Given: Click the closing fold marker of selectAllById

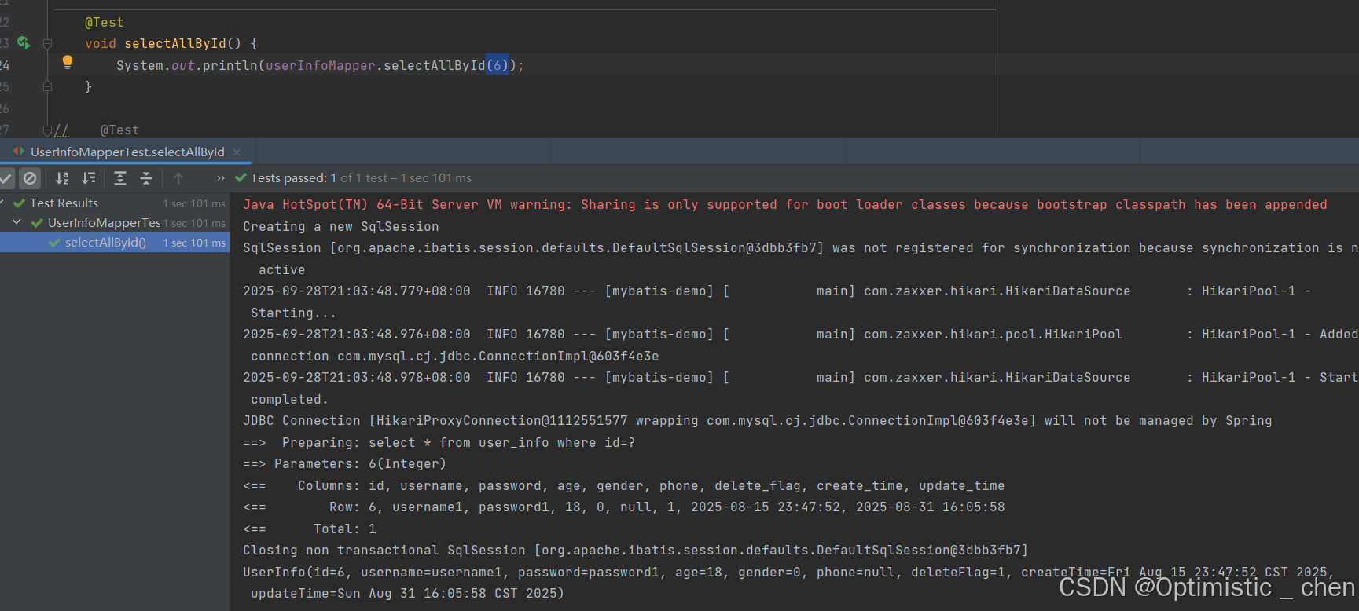Looking at the screenshot, I should click(x=47, y=86).
